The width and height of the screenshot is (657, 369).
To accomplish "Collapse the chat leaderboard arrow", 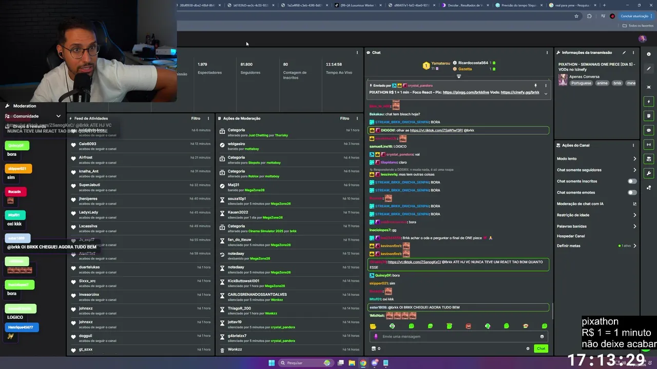I will 459,76.
